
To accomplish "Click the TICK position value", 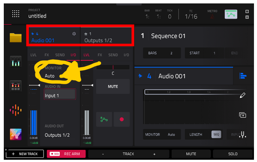I will coord(170,17).
